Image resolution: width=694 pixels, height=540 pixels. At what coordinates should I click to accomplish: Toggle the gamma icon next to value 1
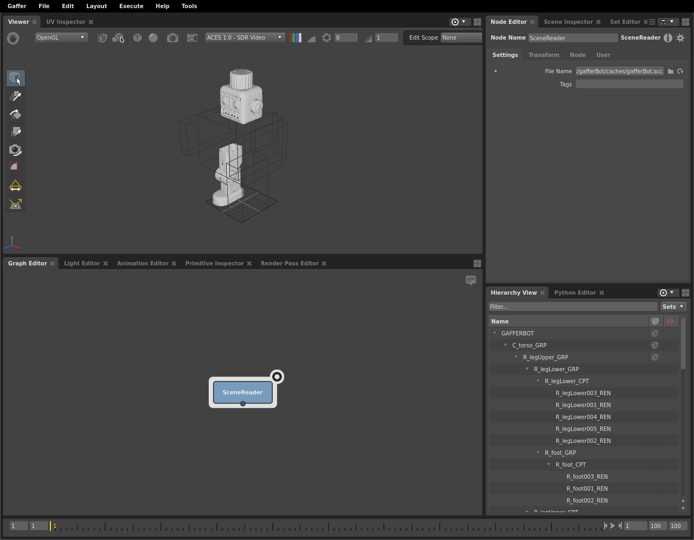[x=368, y=37]
